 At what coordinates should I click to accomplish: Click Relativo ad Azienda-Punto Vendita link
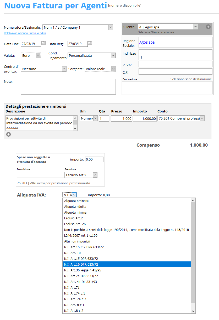pyautogui.click(x=25, y=33)
